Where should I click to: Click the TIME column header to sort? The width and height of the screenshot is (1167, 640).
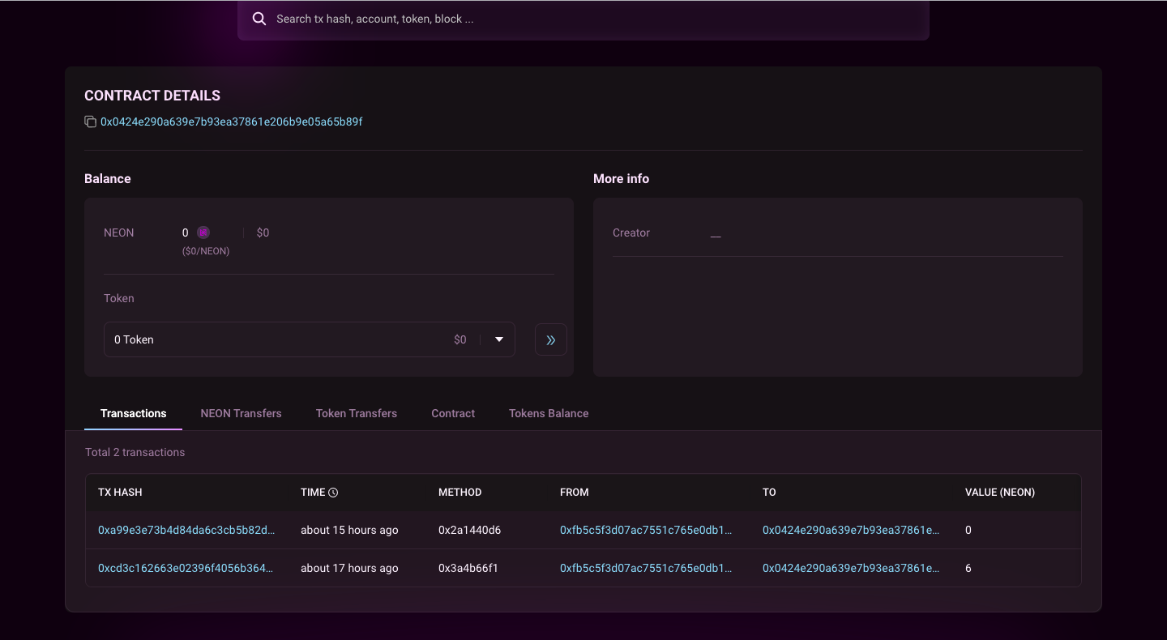(313, 492)
